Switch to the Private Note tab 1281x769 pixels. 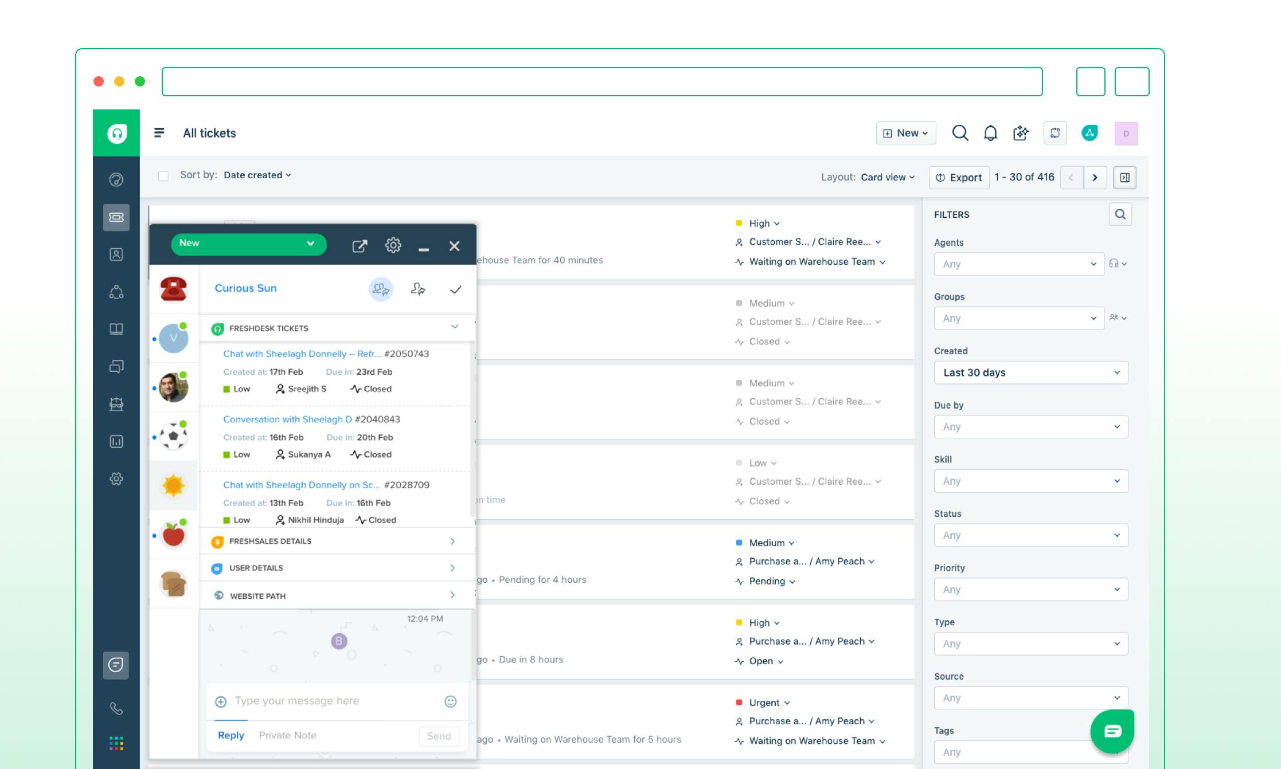[x=288, y=735]
